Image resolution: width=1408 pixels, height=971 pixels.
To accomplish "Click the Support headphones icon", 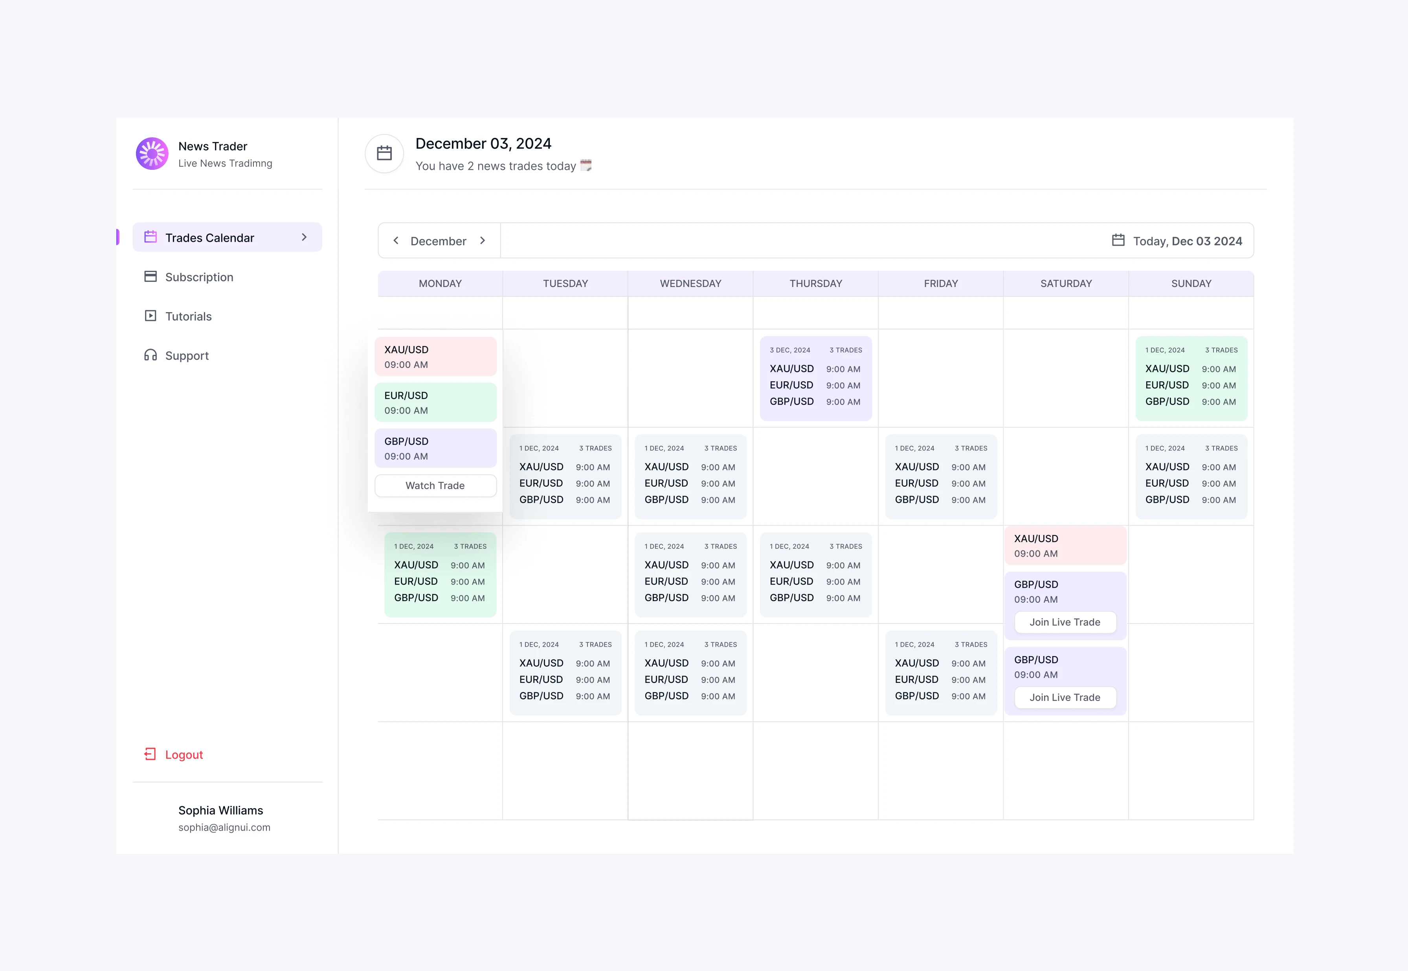I will click(x=150, y=355).
